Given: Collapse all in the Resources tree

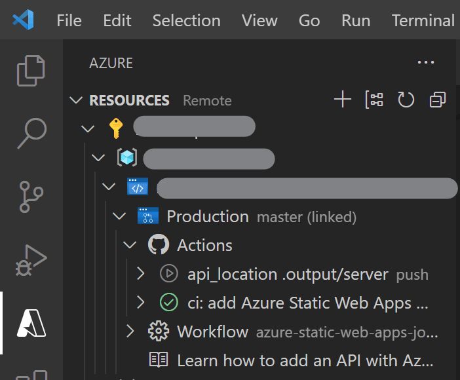Looking at the screenshot, I should click(x=438, y=100).
